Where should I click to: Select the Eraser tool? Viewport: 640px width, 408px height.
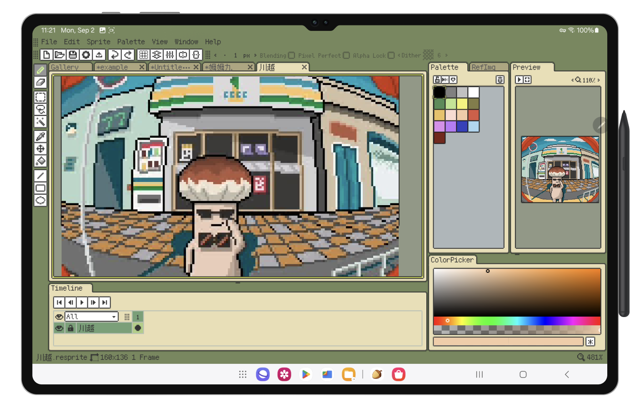(x=40, y=82)
